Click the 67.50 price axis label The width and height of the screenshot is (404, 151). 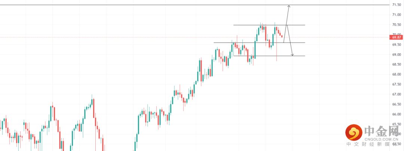click(397, 84)
